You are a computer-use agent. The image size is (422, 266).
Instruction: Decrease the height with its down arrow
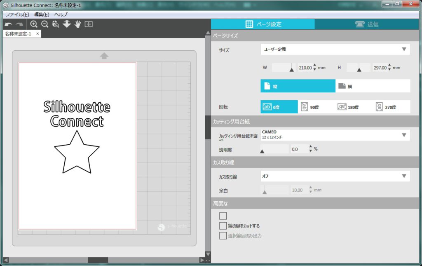[389, 70]
